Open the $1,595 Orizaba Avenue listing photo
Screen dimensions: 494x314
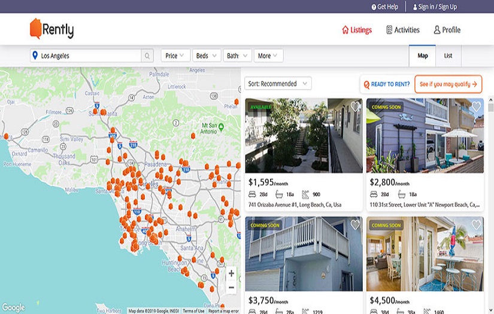point(304,136)
